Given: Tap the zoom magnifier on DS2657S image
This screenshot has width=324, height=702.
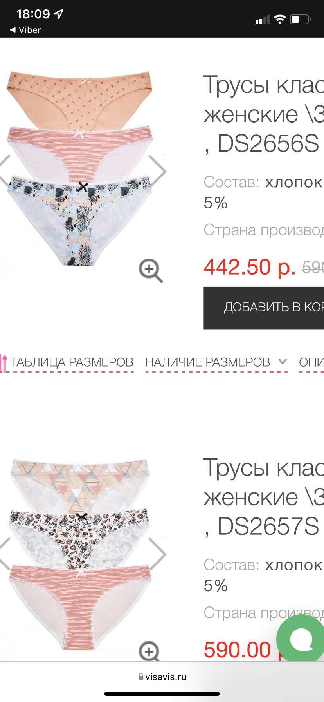Looking at the screenshot, I should tap(149, 651).
